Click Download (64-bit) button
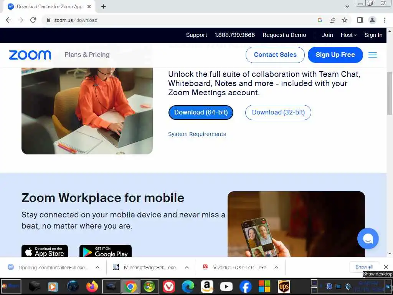Viewport: 393px width, 295px height. [201, 113]
